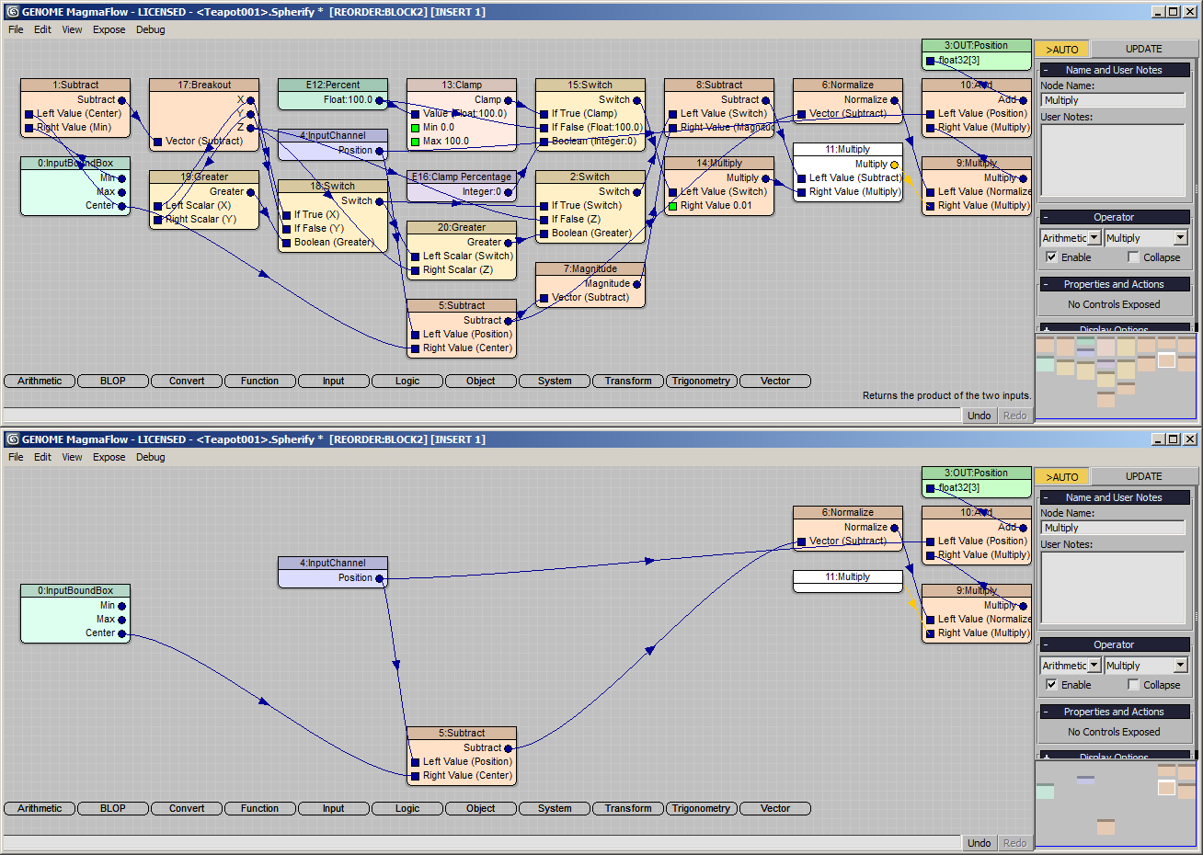1203x855 pixels.
Task: Open Convert node category in top window
Action: click(187, 381)
